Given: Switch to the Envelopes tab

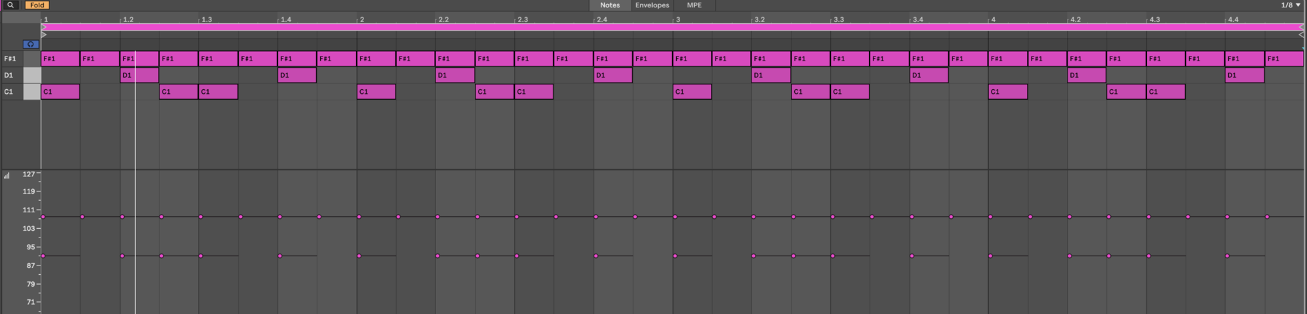Looking at the screenshot, I should (651, 5).
